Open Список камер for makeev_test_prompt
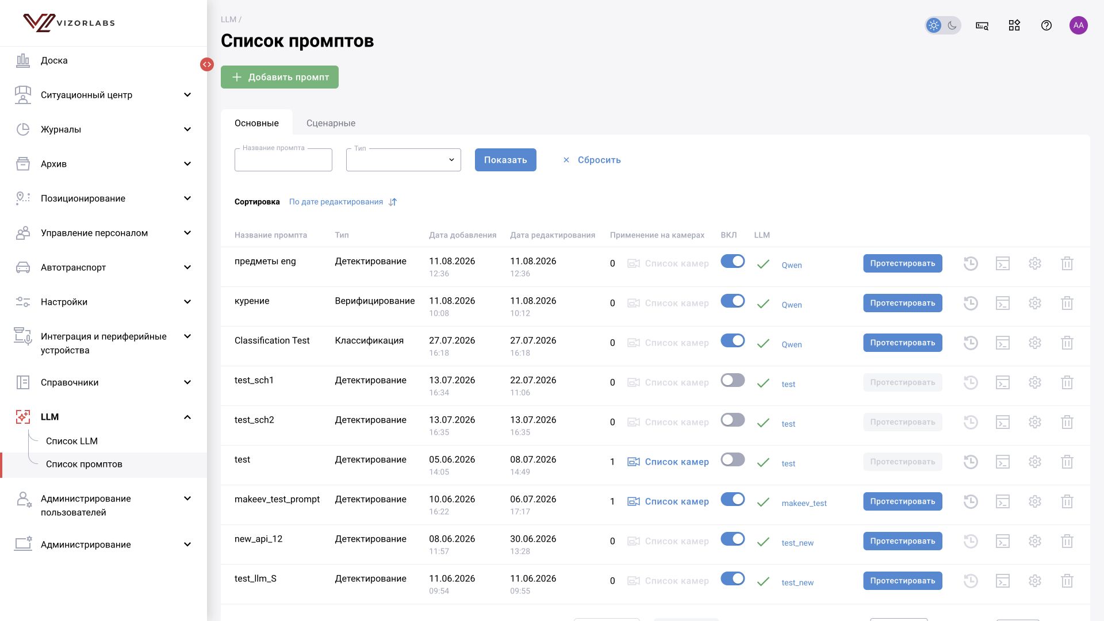This screenshot has width=1104, height=621. (668, 501)
